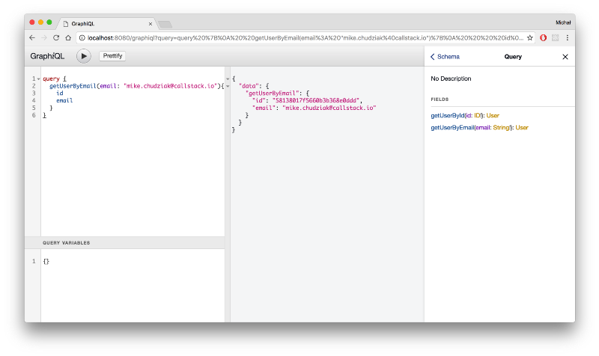Image resolution: width=599 pixels, height=356 pixels.
Task: Click the id value 58138017f5660b3b368e0ddd
Action: pos(316,100)
